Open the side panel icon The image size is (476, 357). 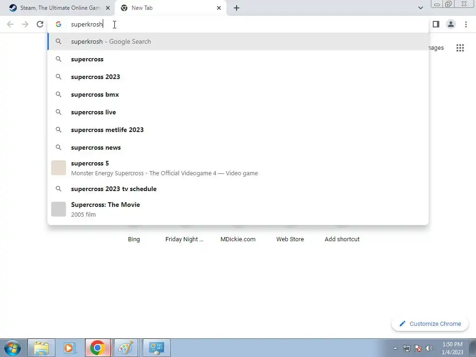pos(436,24)
